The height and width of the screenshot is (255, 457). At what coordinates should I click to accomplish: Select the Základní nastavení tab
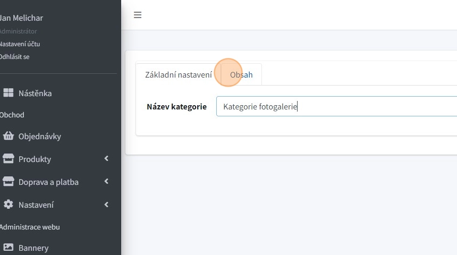pyautogui.click(x=179, y=75)
